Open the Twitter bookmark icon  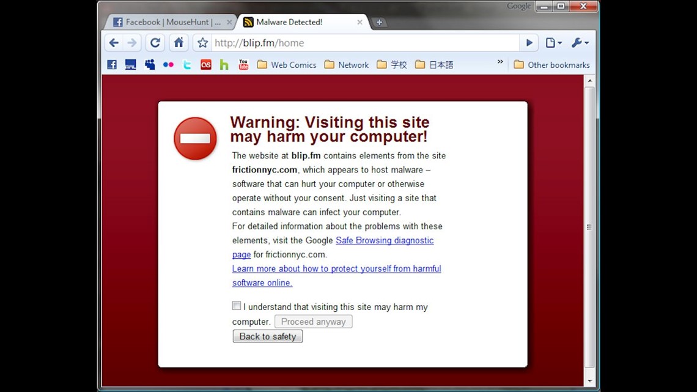point(187,65)
